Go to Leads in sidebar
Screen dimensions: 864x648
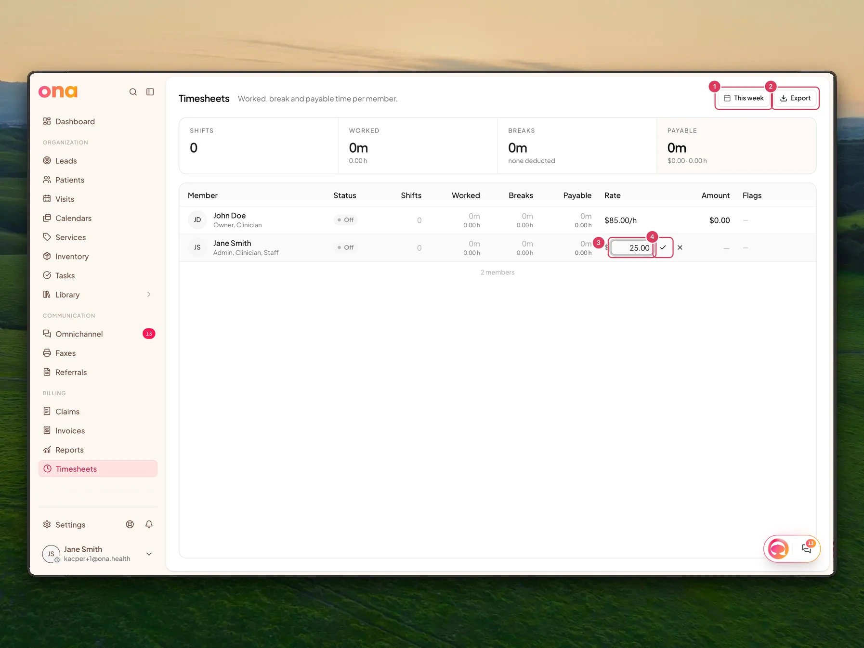98,161
